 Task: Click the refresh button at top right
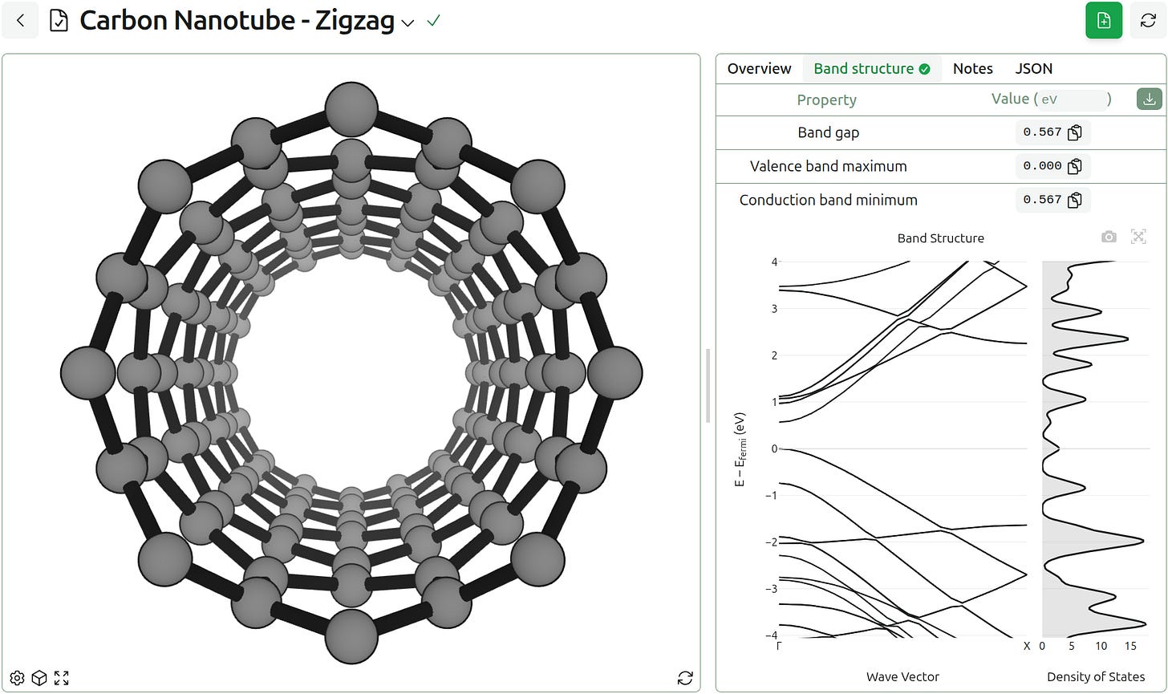point(1148,21)
